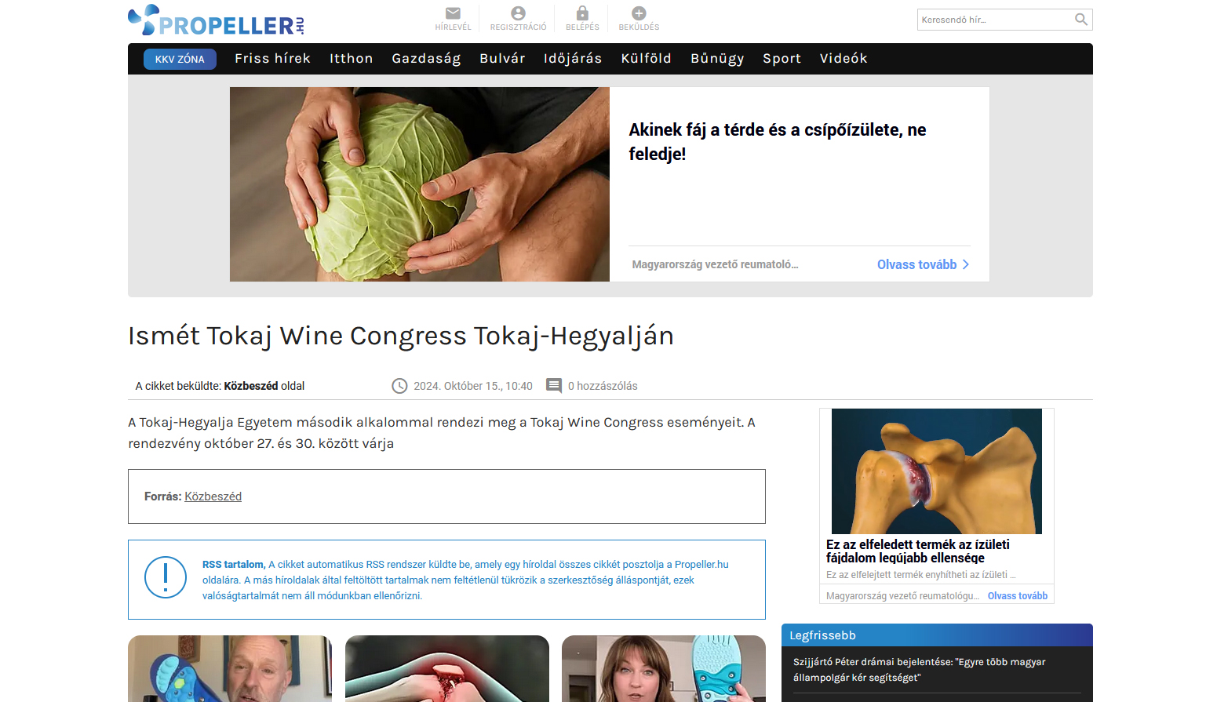Click Olvass tovább in the joint ad
Viewport: 1217px width, 702px height.
click(1018, 596)
